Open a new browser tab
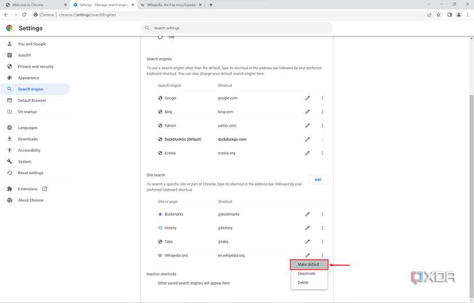This screenshot has width=474, height=303. tap(211, 5)
